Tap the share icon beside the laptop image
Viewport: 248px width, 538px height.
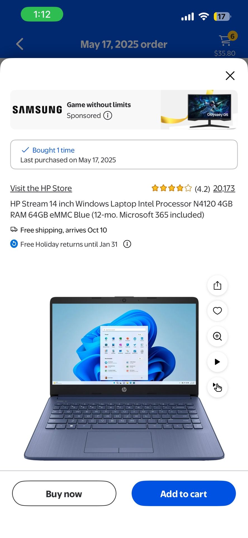point(217,285)
